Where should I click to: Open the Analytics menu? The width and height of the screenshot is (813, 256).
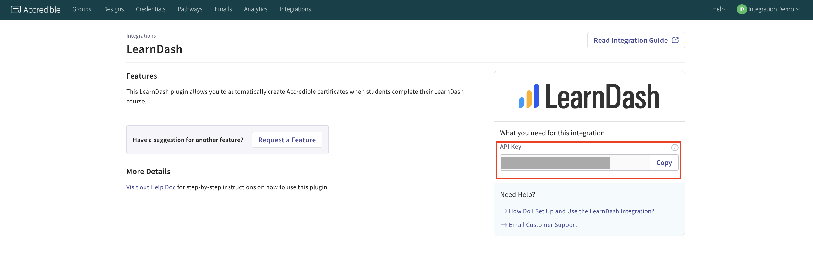tap(256, 9)
